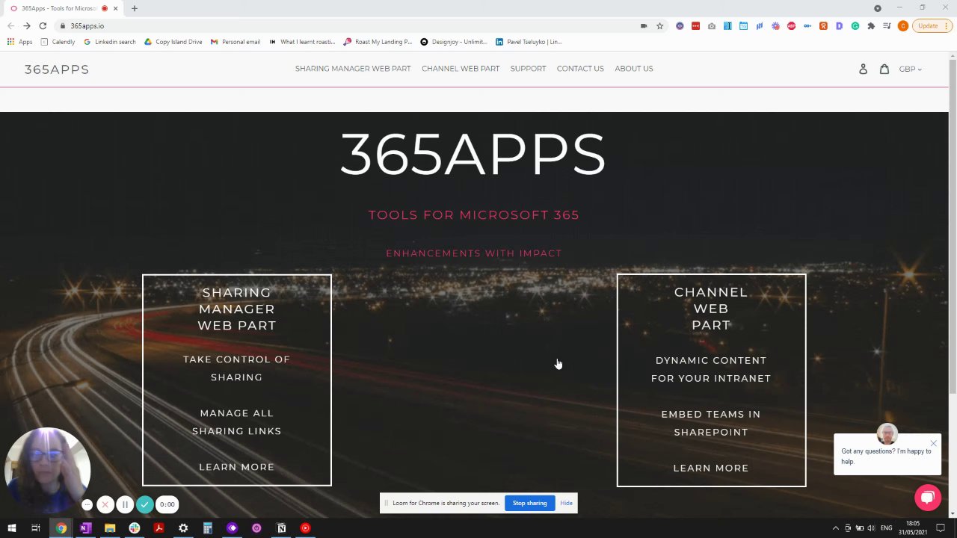Open the Sharing Manager Web Part menu
This screenshot has width=957, height=538.
353,69
